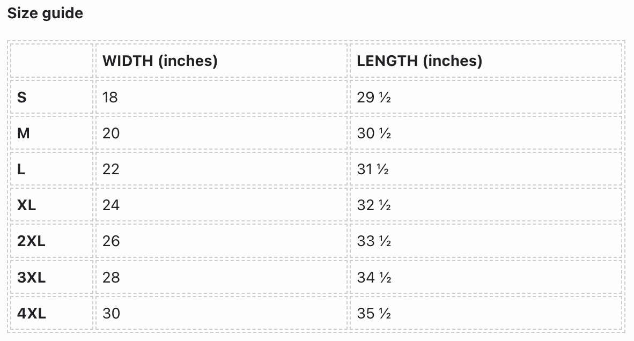Image resolution: width=634 pixels, height=341 pixels.
Task: Select the 2XL size row label
Action: click(31, 241)
